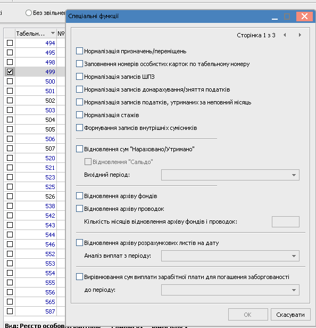Open the Вихідний період dropdown
316x328 pixels.
[x=294, y=175]
